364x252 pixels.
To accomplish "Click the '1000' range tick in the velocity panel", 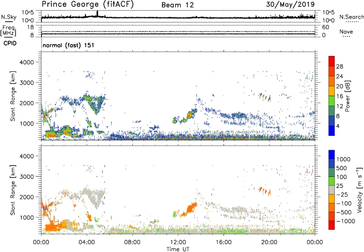I will click(x=26, y=217).
